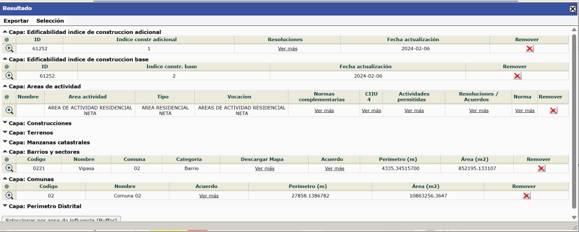This screenshot has height=232, width=579.
Task: Click Seleccionar por zona de influencia button
Action: pos(61,218)
